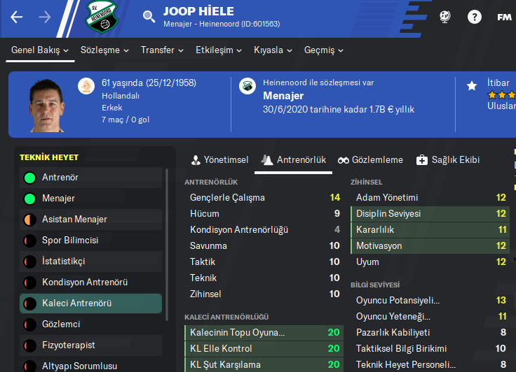Viewport: 516px width, 372px height.
Task: Expand the Transfer dropdown menu
Action: tap(162, 50)
